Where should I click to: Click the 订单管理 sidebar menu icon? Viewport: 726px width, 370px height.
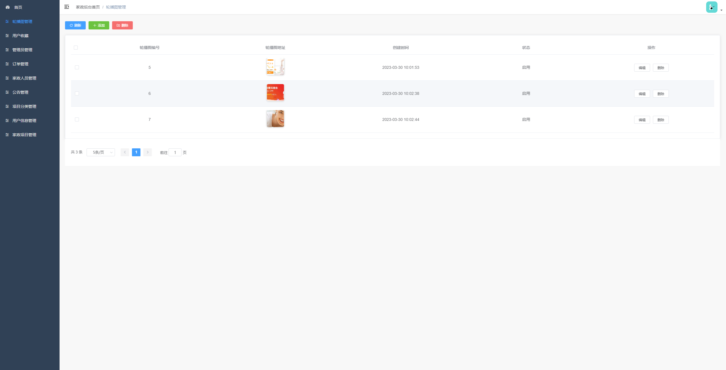point(7,64)
